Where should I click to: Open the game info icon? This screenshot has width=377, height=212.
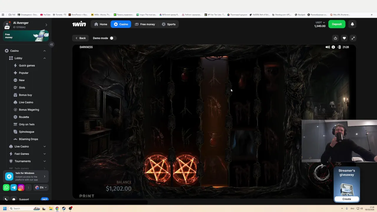click(333, 47)
